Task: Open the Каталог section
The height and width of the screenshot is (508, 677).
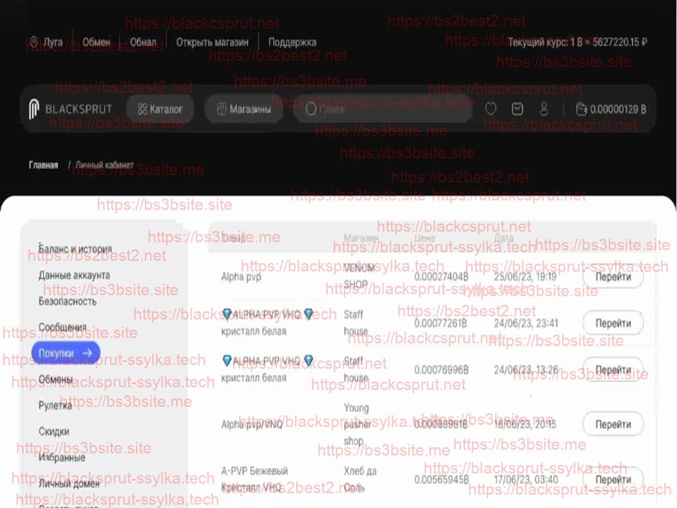Action: point(160,110)
